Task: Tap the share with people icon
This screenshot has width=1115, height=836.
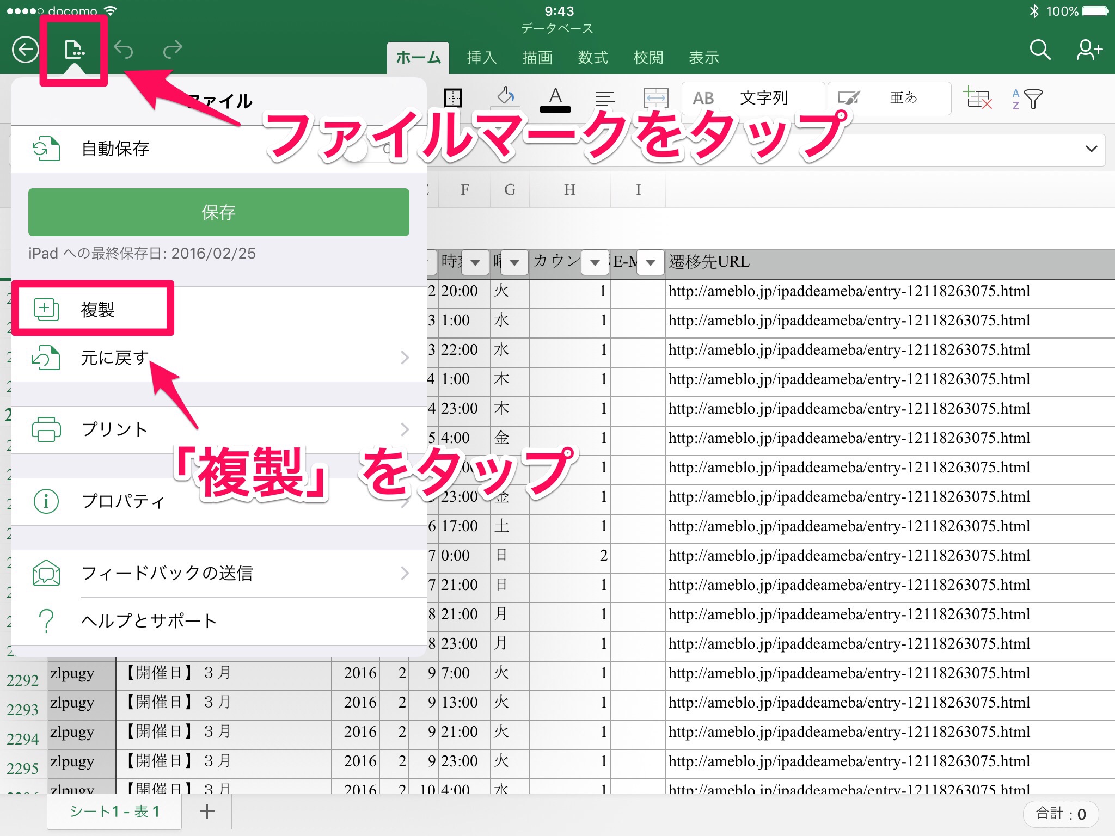Action: click(x=1089, y=50)
